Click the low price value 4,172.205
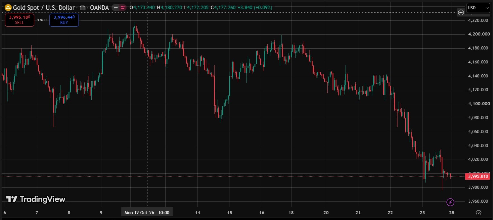The width and height of the screenshot is (493, 220). (198, 8)
